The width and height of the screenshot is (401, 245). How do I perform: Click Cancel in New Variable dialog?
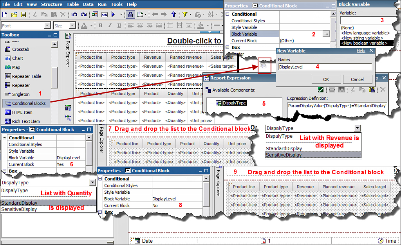pos(357,79)
